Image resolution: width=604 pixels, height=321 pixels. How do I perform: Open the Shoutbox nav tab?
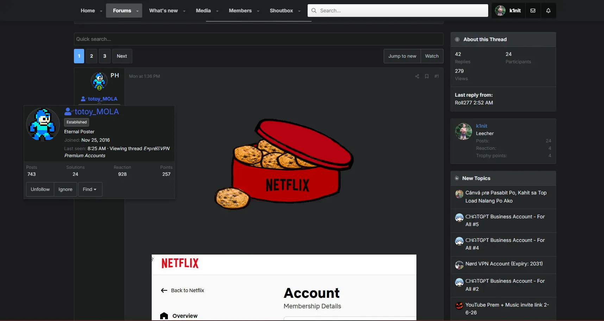[281, 11]
